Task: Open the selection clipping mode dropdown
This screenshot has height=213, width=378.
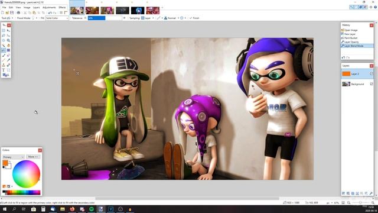Action: (x=183, y=18)
